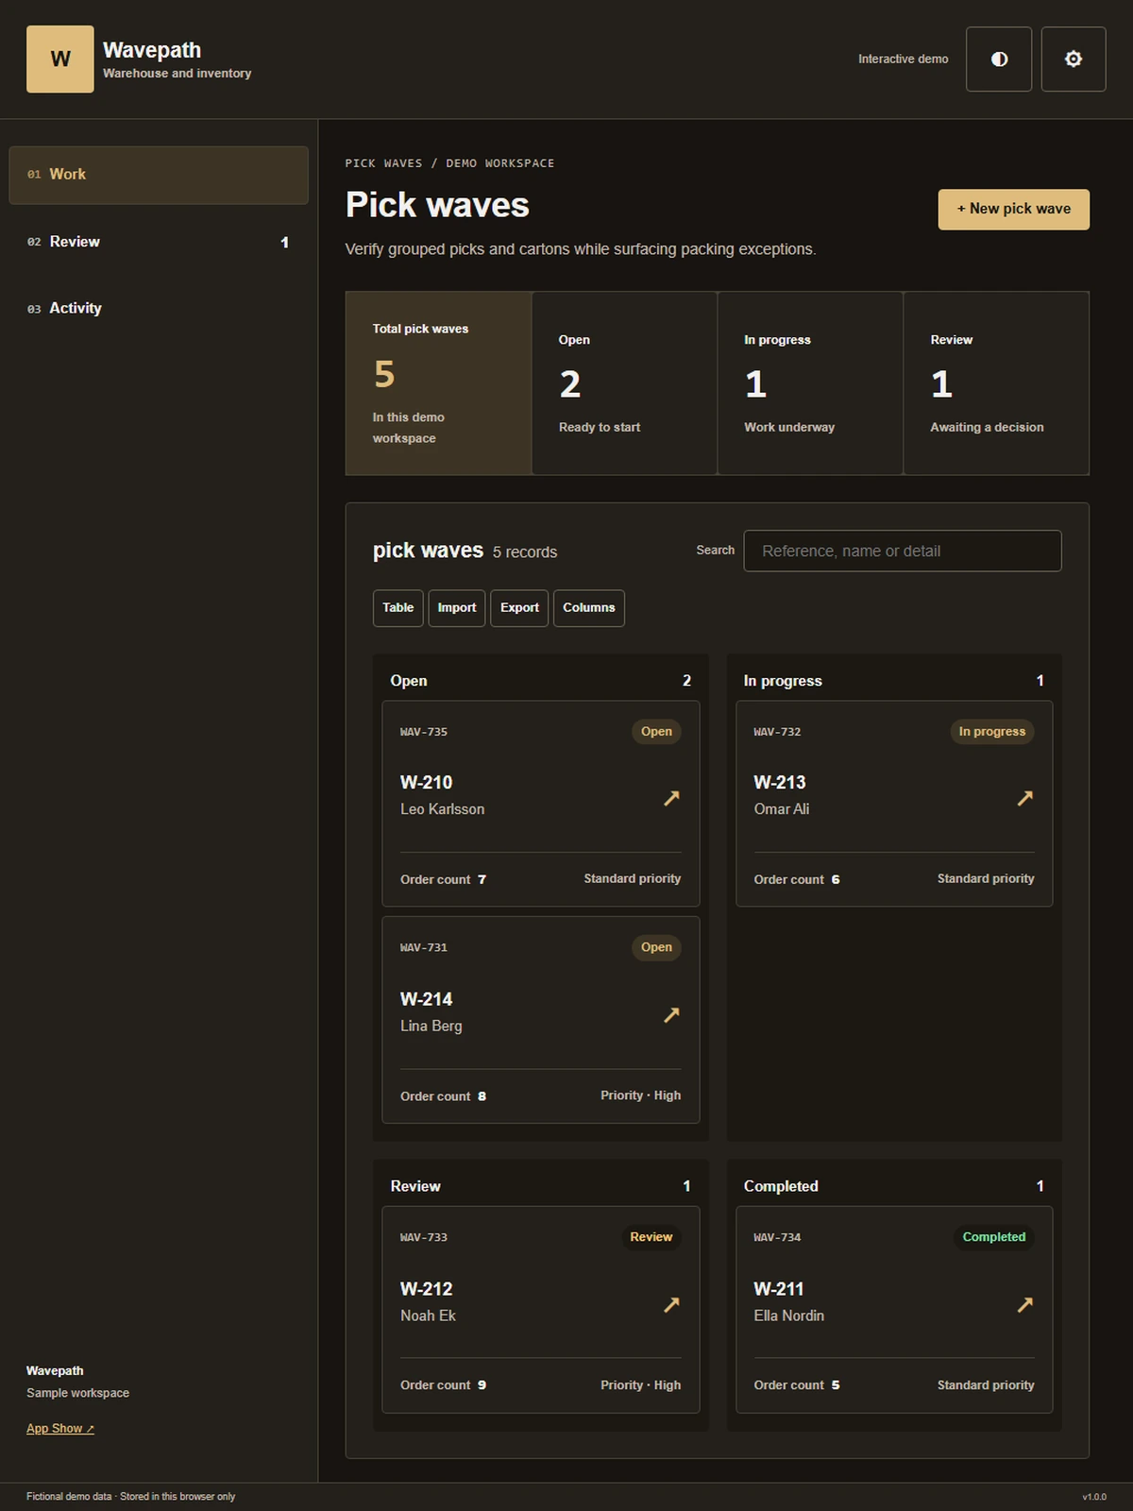Open the Activity section in sidebar

click(x=159, y=308)
